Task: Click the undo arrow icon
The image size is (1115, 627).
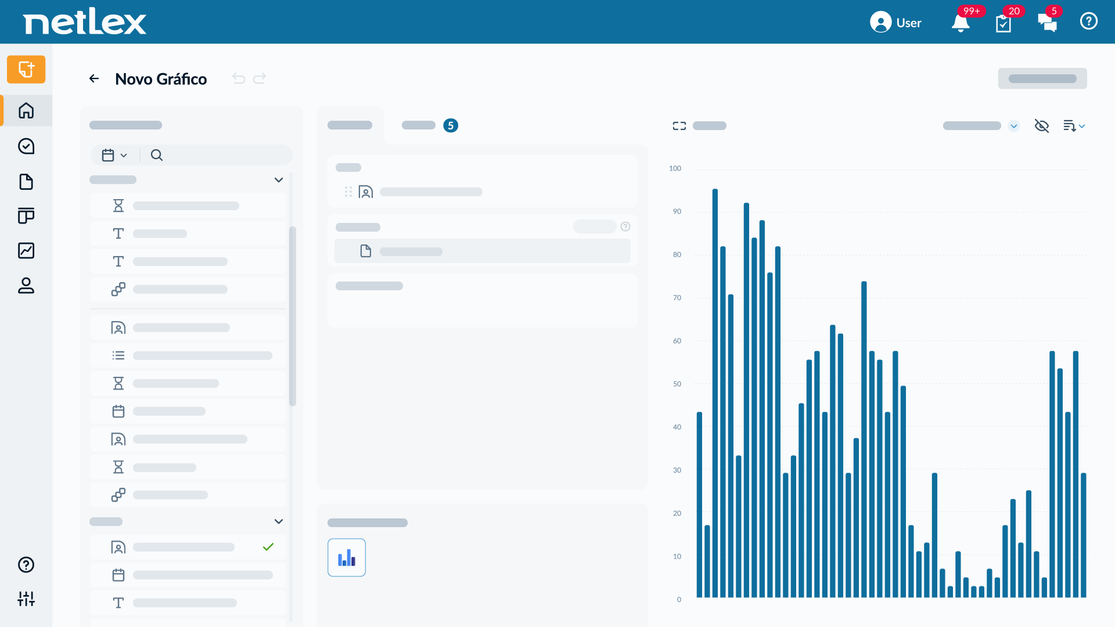Action: [239, 78]
